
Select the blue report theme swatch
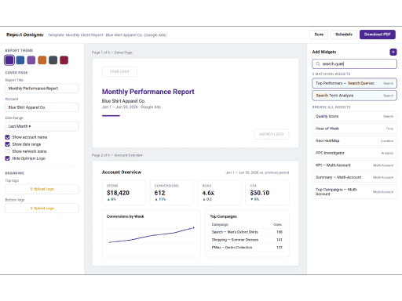click(20, 60)
